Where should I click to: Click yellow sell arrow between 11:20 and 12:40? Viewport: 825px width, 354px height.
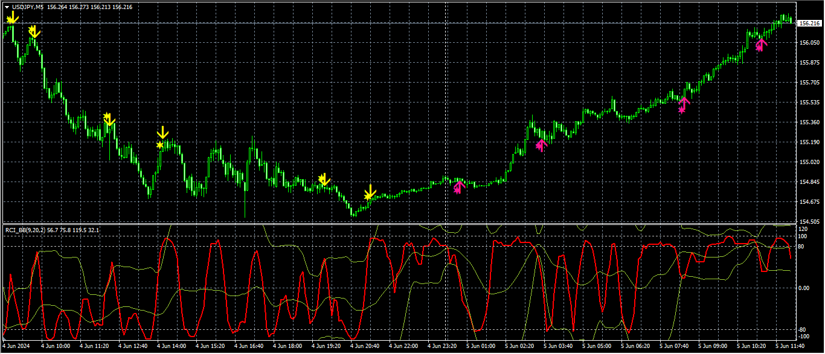(x=109, y=118)
